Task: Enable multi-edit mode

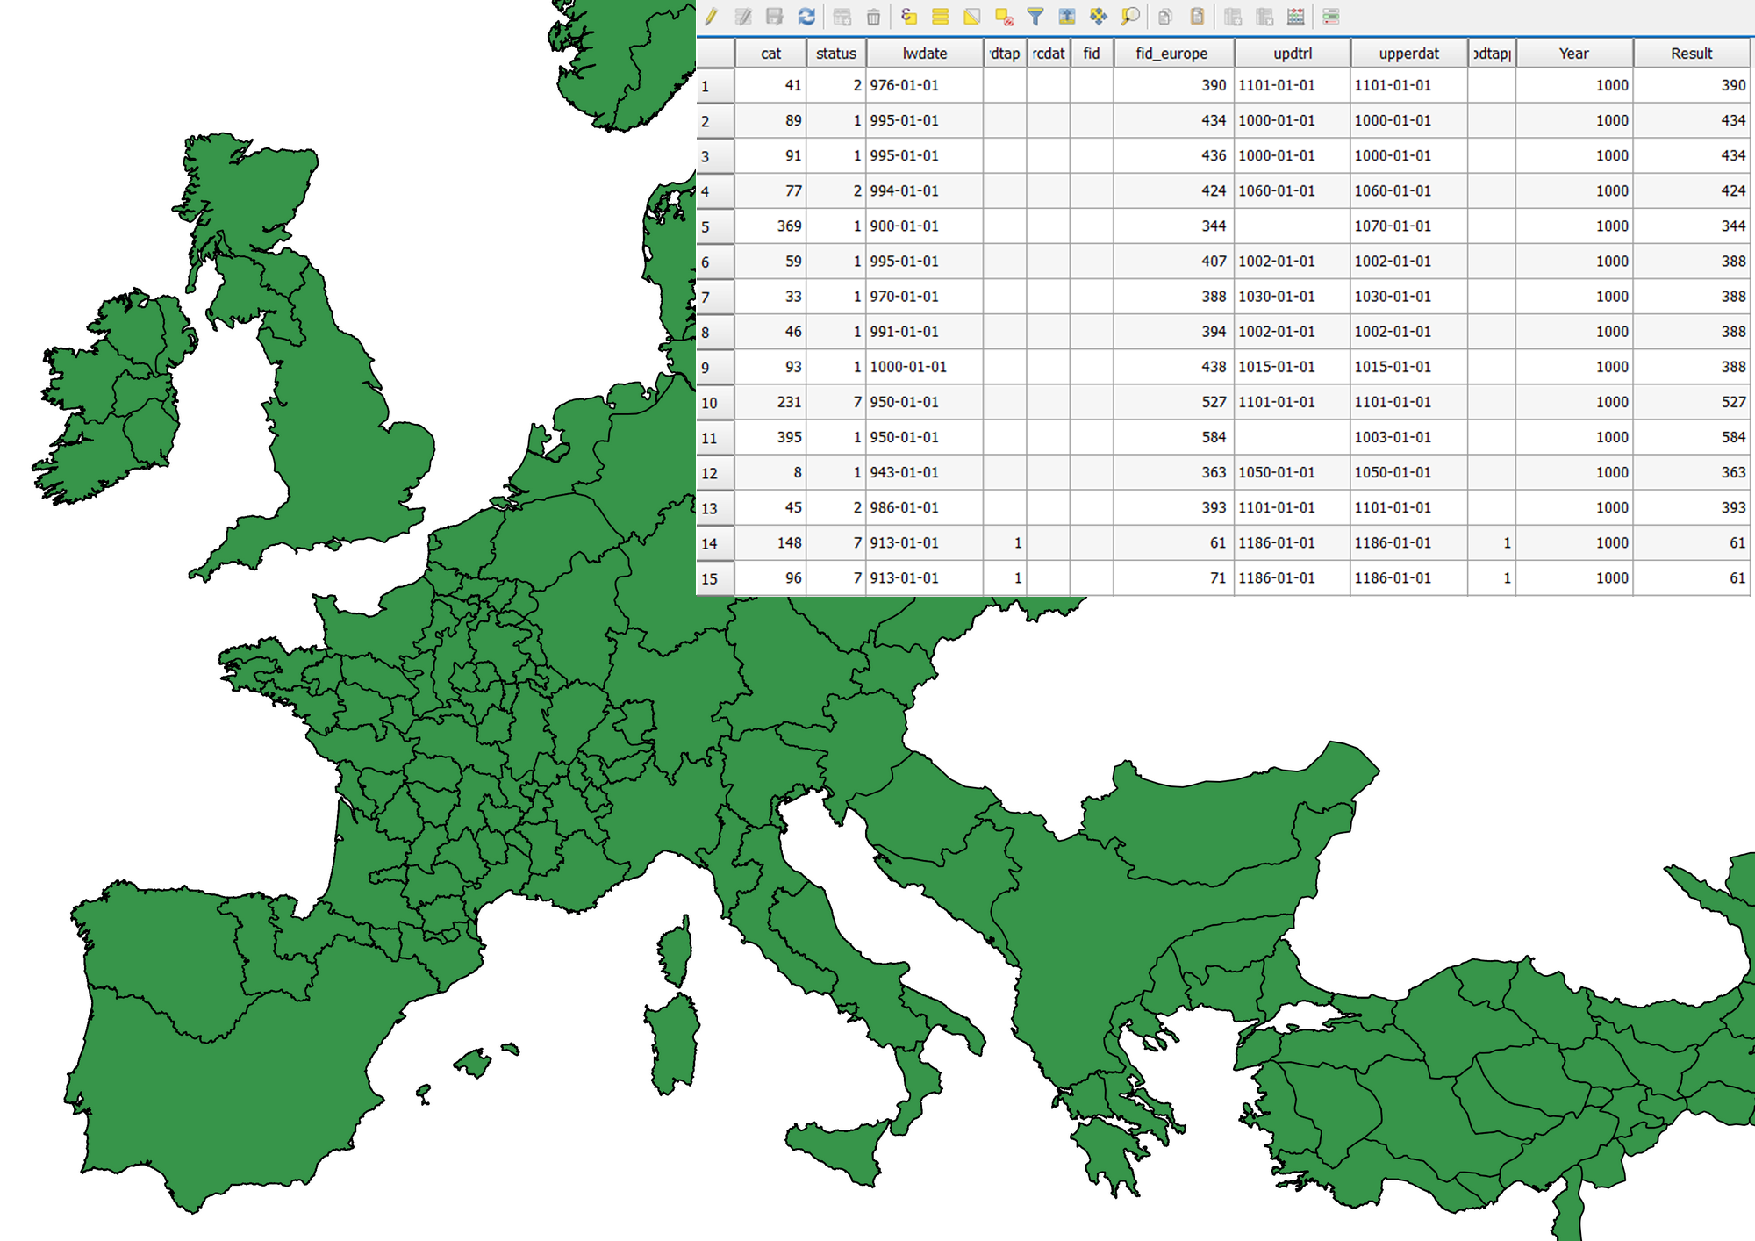Action: click(x=744, y=16)
